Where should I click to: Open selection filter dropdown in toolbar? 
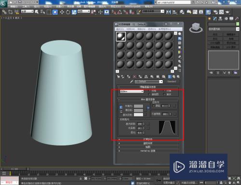click(27, 12)
